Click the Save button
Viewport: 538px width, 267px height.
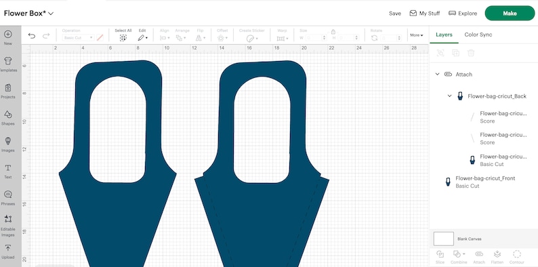(x=395, y=14)
